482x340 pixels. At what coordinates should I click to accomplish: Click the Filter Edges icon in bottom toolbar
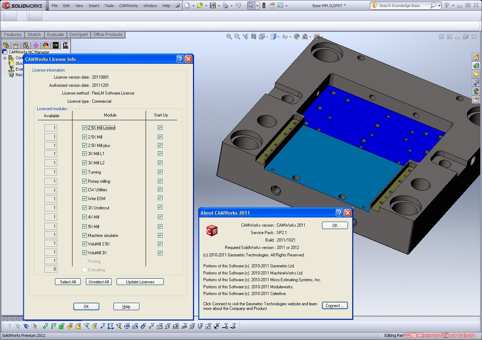[x=54, y=326]
